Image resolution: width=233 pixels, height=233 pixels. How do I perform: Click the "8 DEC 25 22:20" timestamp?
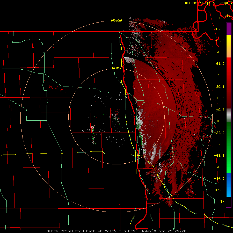170,231
